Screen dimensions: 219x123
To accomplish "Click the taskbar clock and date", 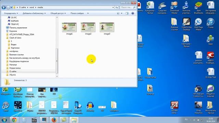I will click(x=211, y=120).
